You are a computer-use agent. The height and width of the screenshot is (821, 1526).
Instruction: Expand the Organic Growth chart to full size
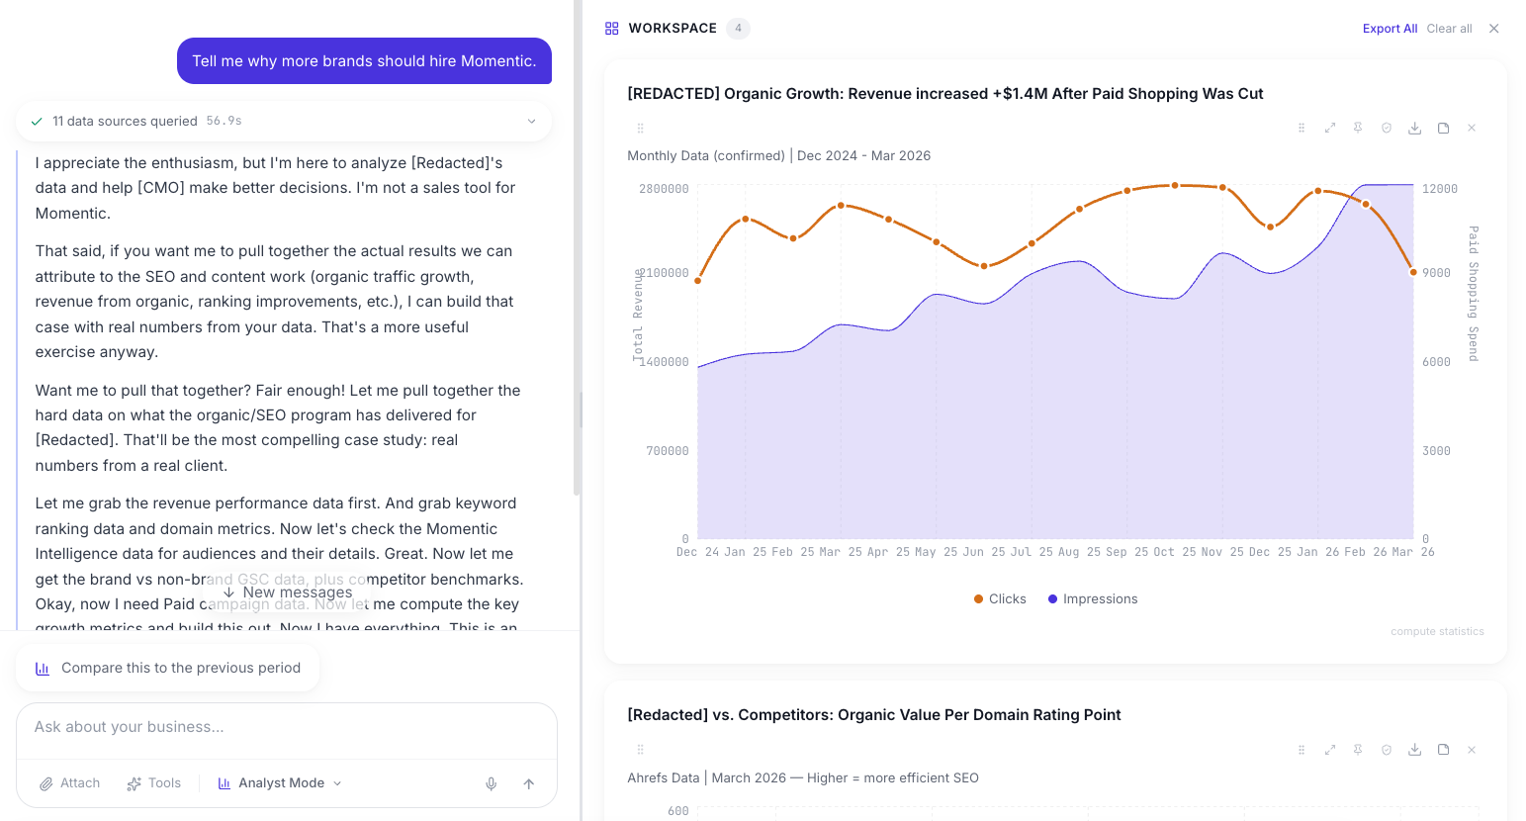coord(1330,128)
